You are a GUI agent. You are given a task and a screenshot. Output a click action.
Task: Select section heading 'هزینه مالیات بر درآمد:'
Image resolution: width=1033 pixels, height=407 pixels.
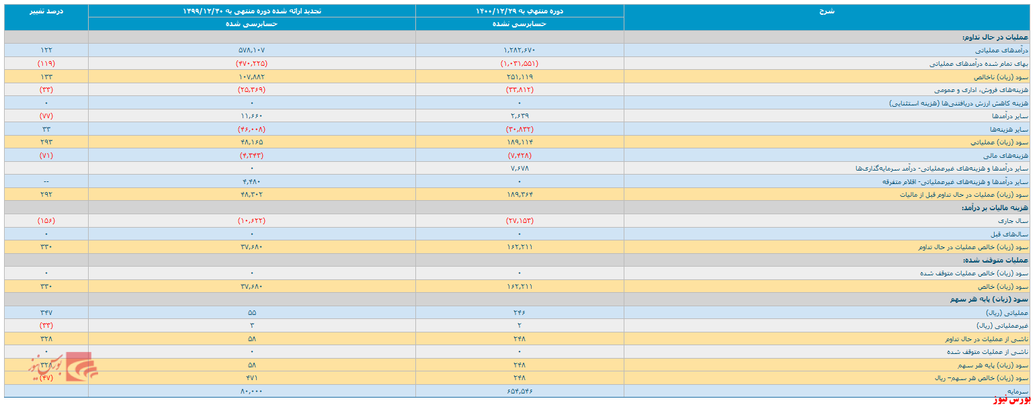point(995,208)
